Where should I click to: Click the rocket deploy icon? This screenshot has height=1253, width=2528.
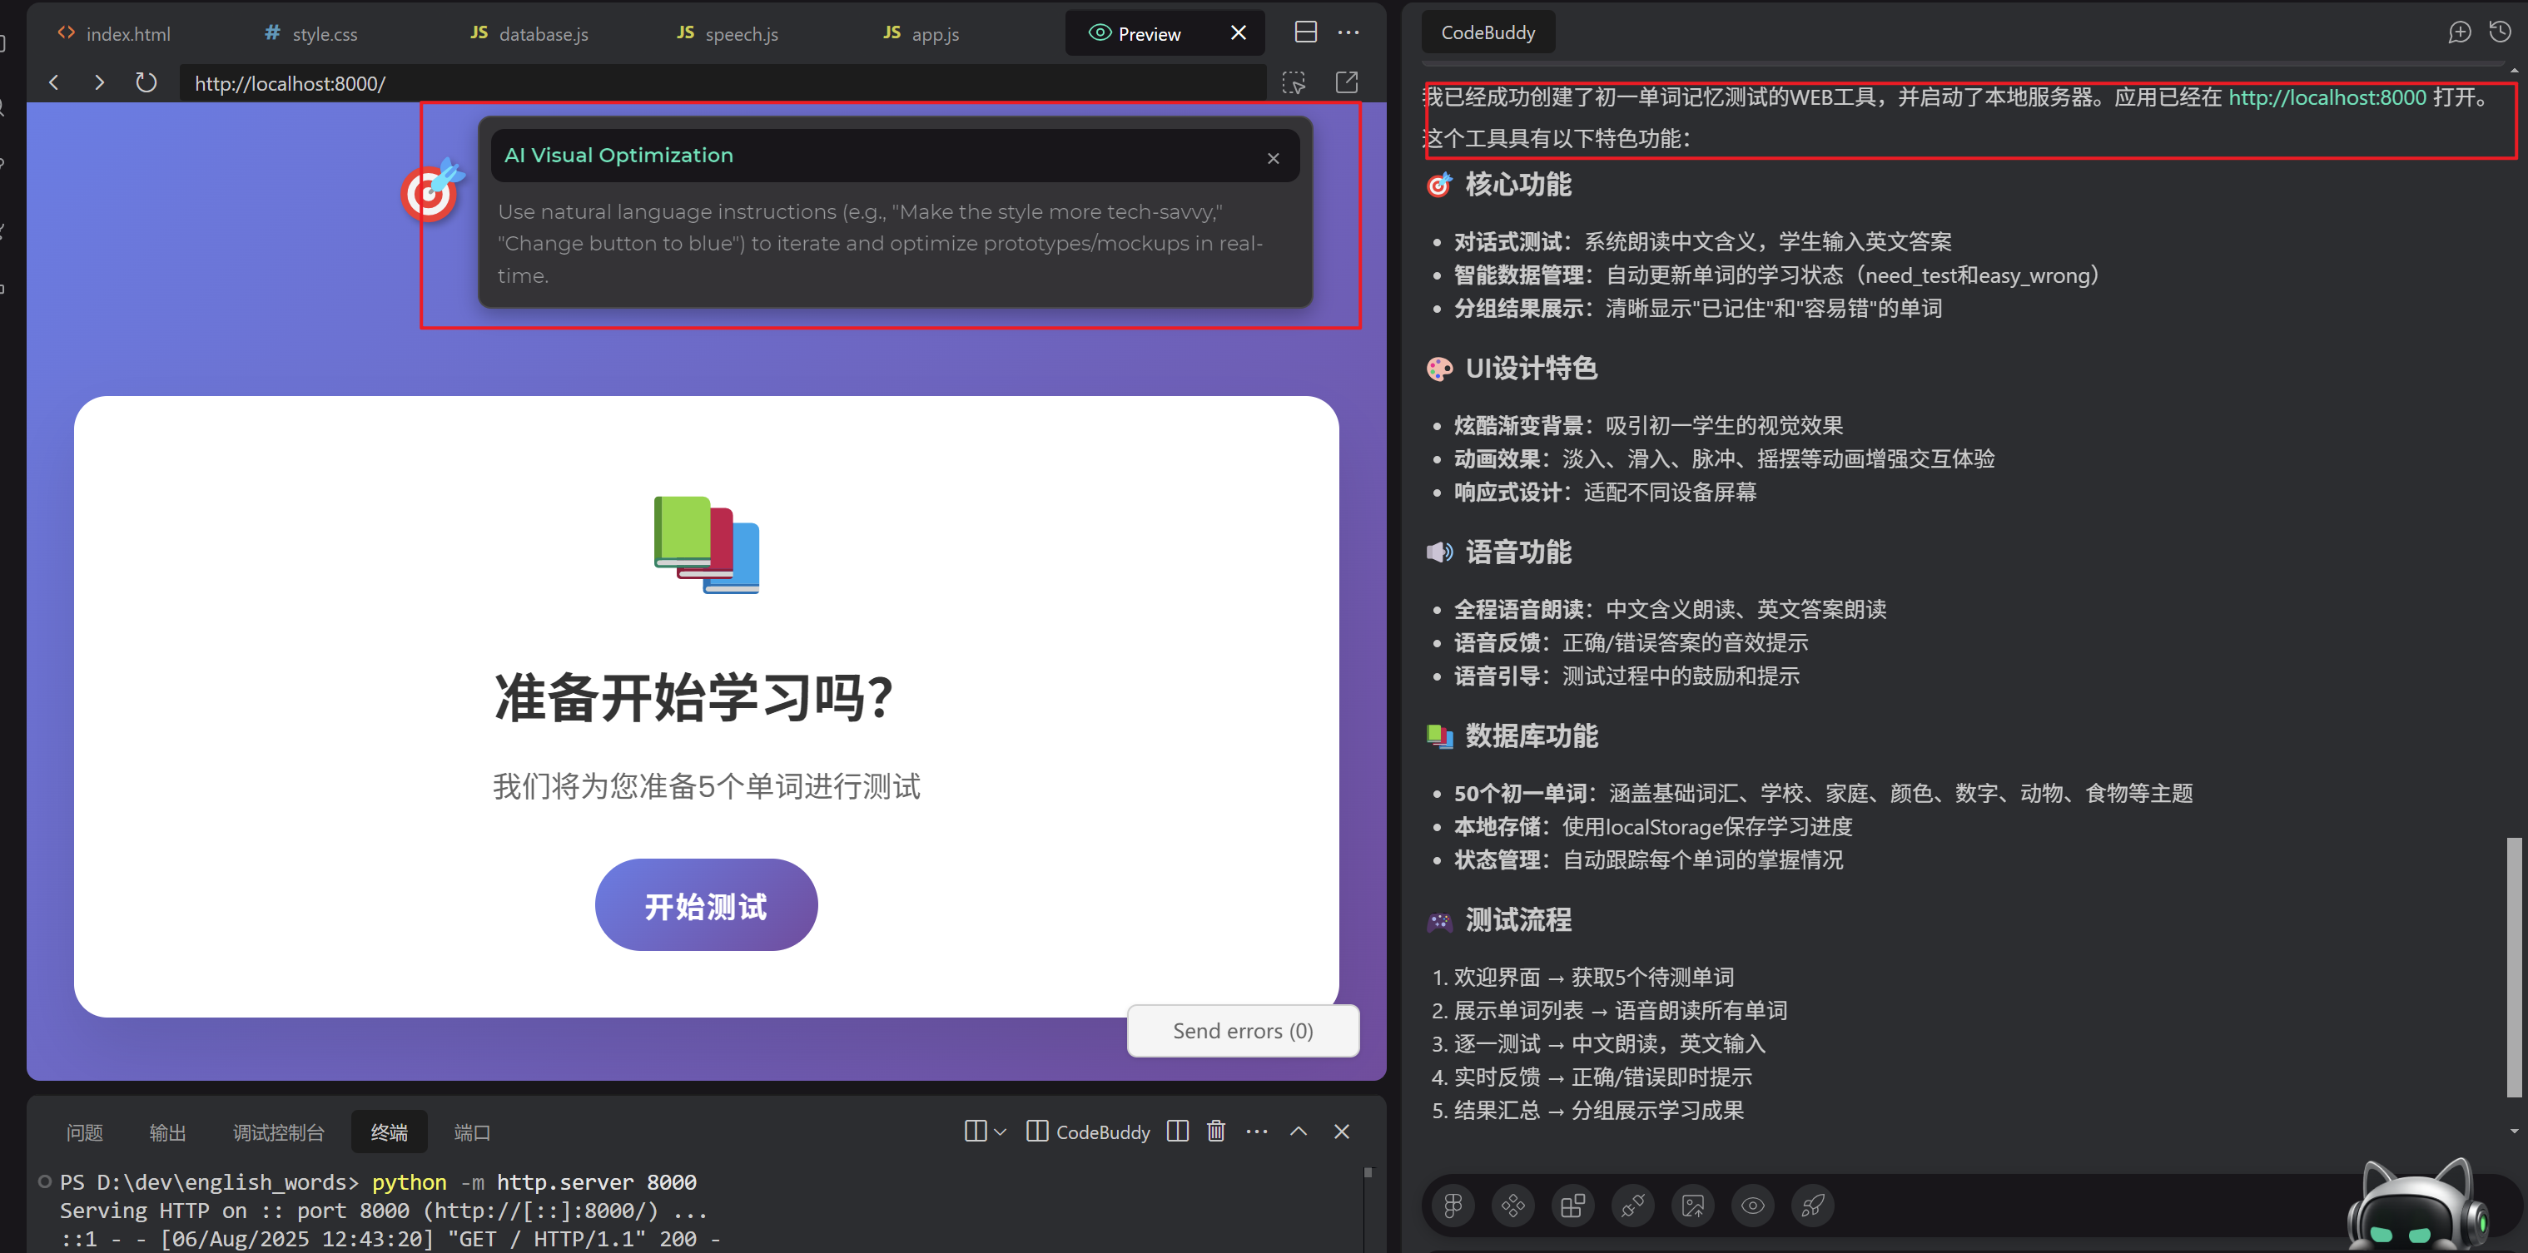click(1813, 1205)
